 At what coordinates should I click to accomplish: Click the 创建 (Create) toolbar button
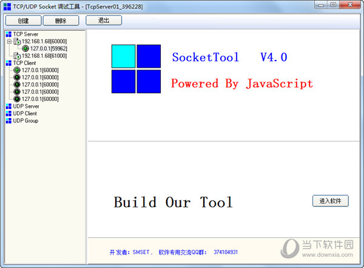(x=23, y=21)
